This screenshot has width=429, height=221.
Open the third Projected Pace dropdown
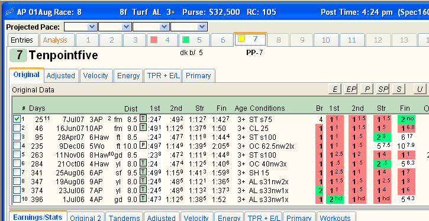164,27
